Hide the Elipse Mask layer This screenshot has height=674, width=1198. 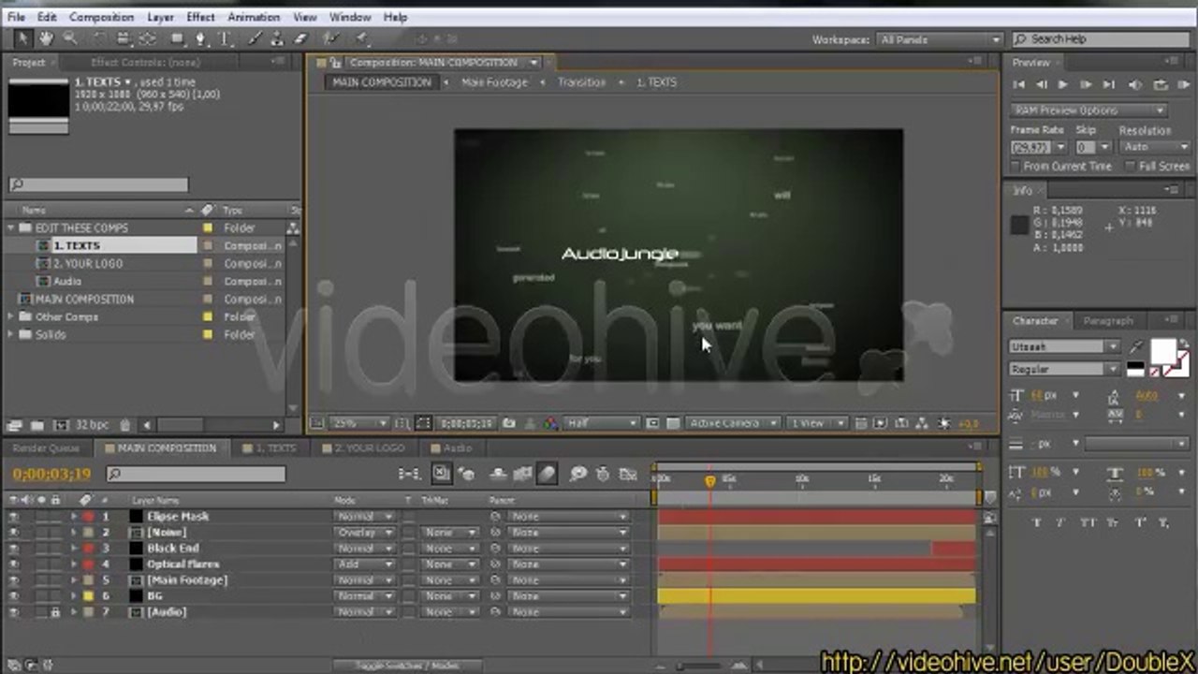tap(13, 517)
